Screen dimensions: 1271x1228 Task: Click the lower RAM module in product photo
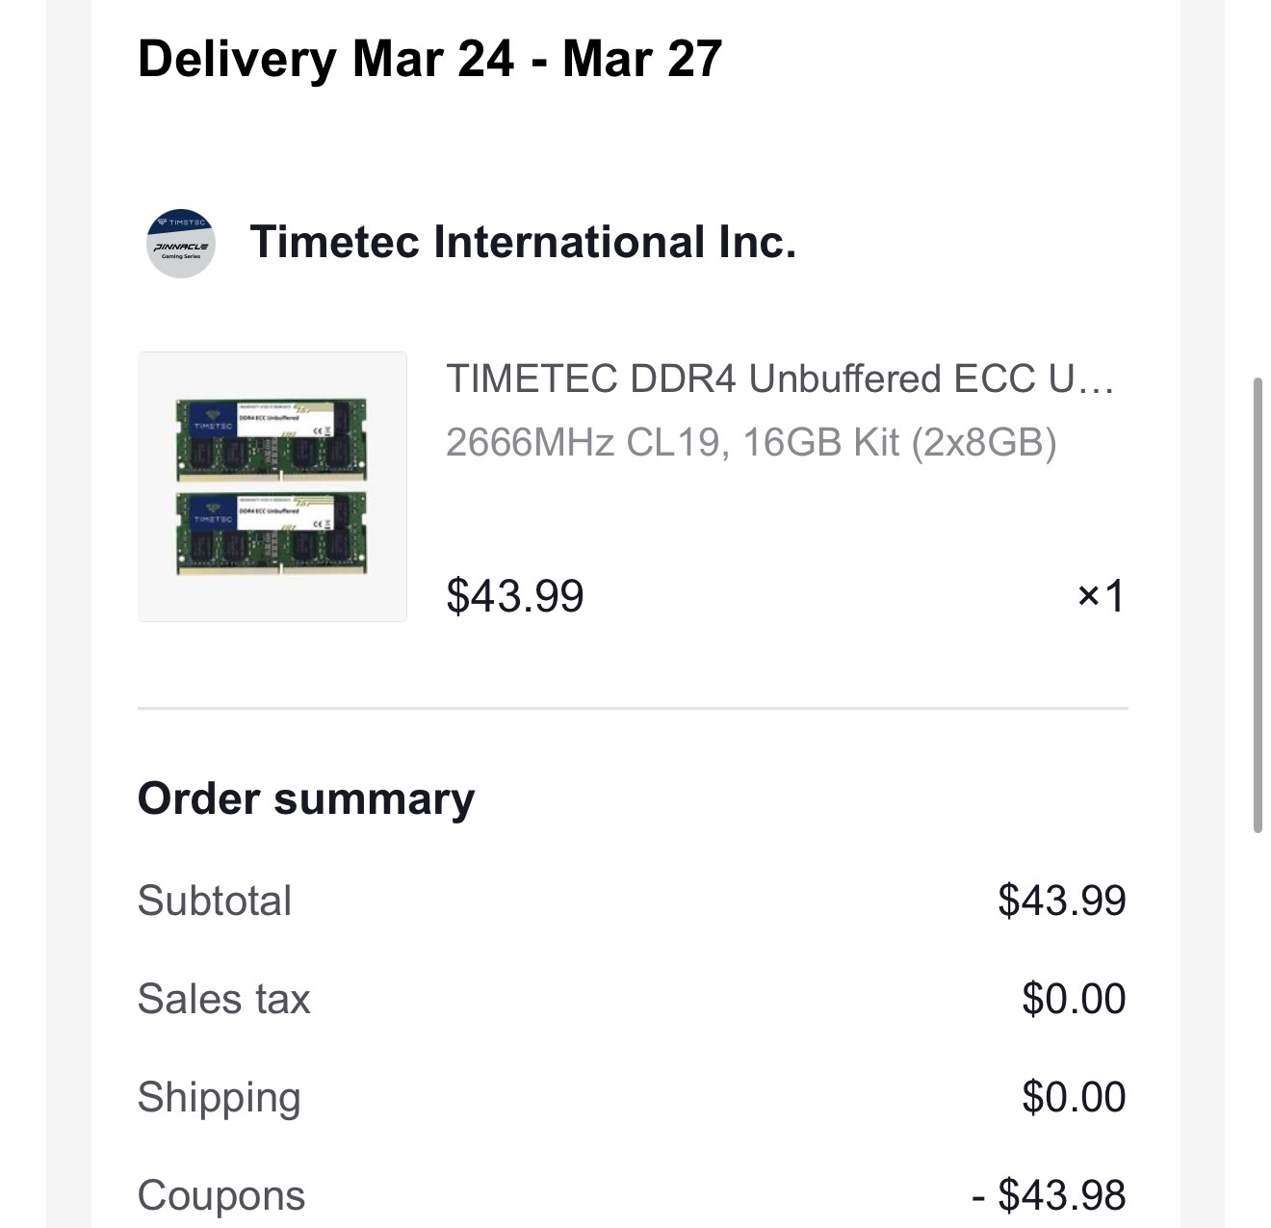tap(272, 534)
